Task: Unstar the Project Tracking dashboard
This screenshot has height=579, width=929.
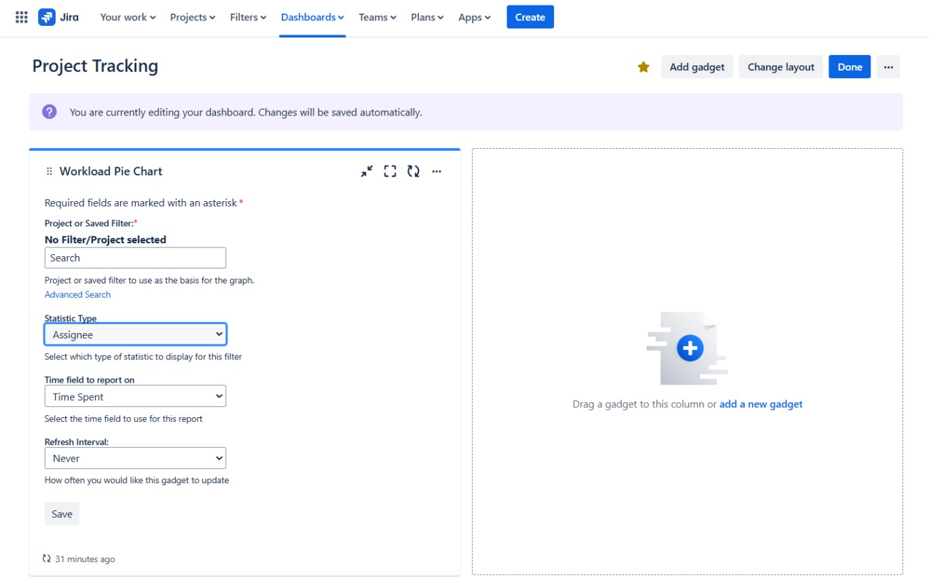Action: click(643, 67)
